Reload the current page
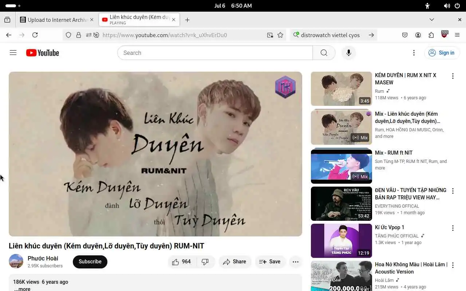Image resolution: width=466 pixels, height=291 pixels. click(35, 35)
